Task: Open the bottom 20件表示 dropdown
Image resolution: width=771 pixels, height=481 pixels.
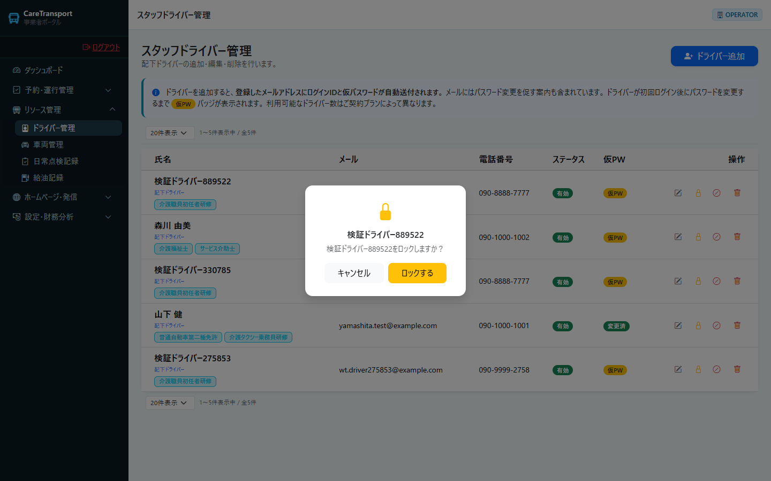Action: tap(170, 402)
